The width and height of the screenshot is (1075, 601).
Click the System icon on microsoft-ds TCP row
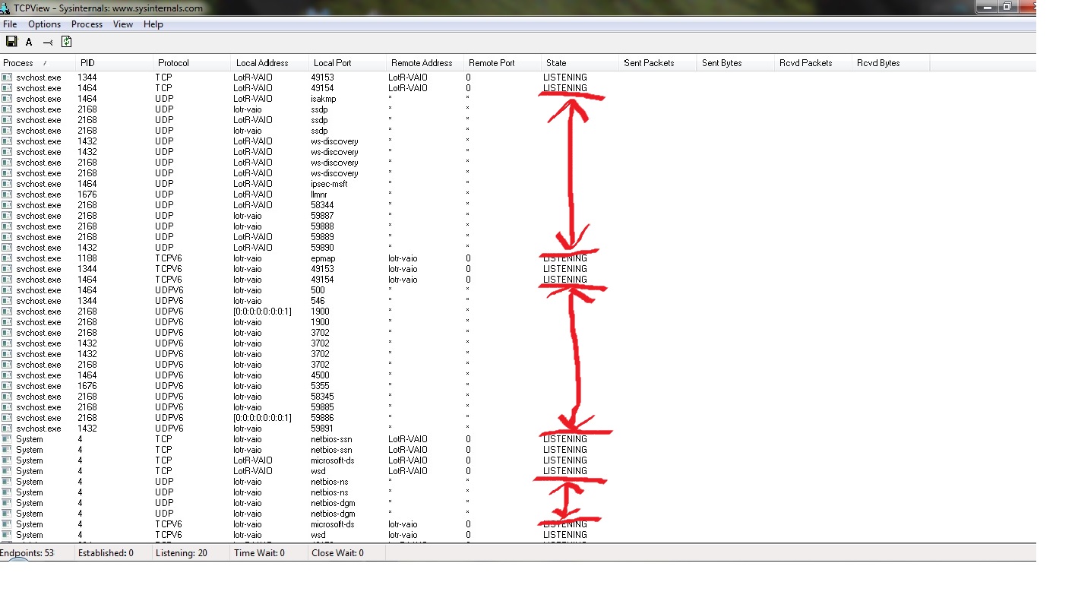pyautogui.click(x=7, y=460)
